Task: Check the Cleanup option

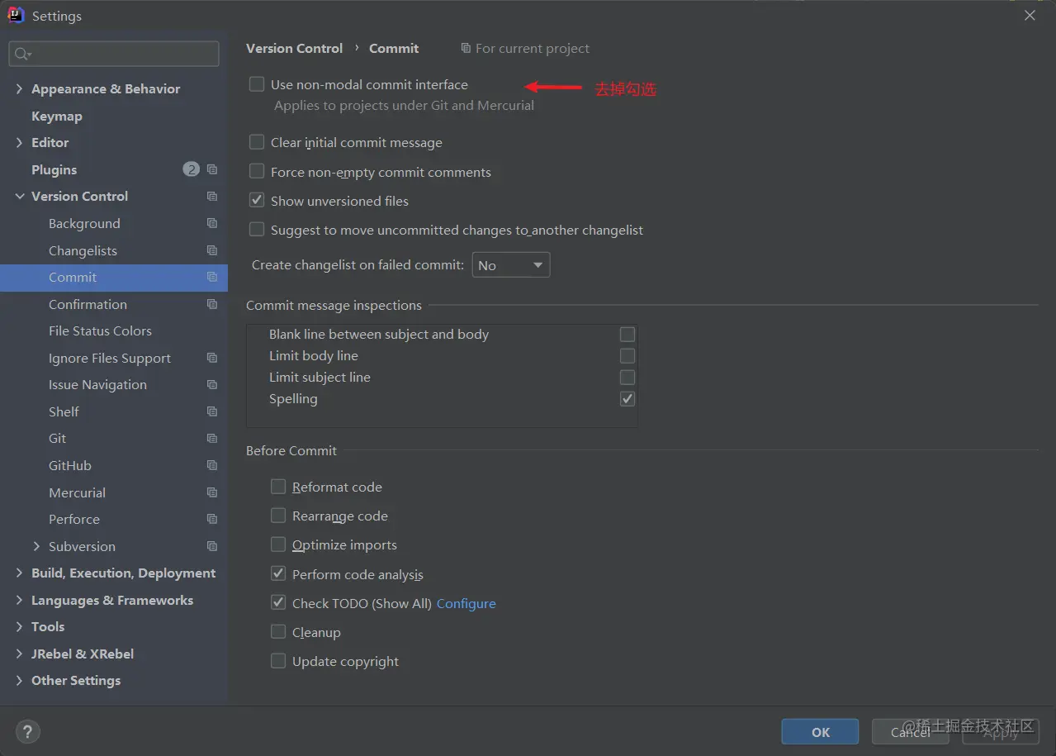Action: coord(278,632)
